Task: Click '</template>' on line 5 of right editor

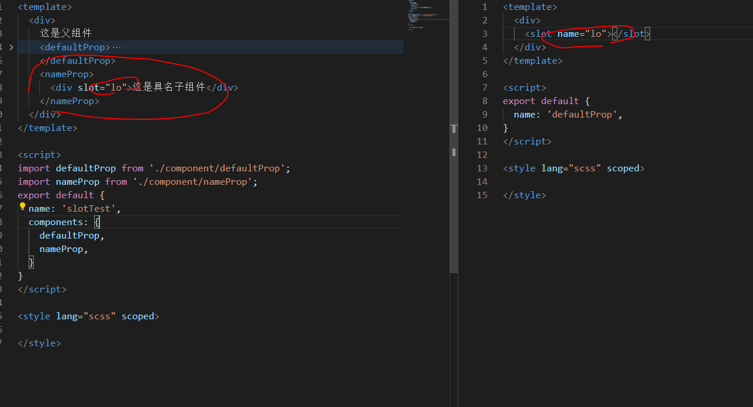Action: click(x=533, y=61)
